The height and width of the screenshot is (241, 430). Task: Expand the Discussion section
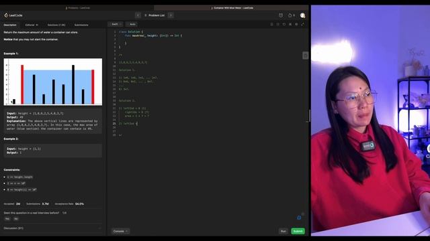53,228
